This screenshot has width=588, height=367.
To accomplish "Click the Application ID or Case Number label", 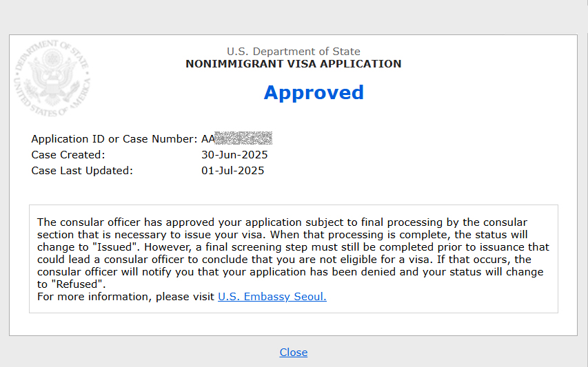I will [114, 139].
